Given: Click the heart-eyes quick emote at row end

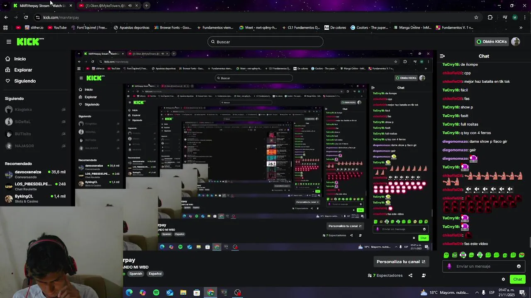Looking at the screenshot, I should (521, 255).
